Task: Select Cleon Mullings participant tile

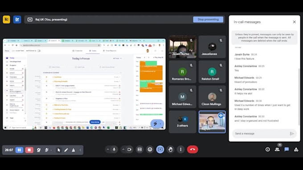Action: [x=212, y=97]
